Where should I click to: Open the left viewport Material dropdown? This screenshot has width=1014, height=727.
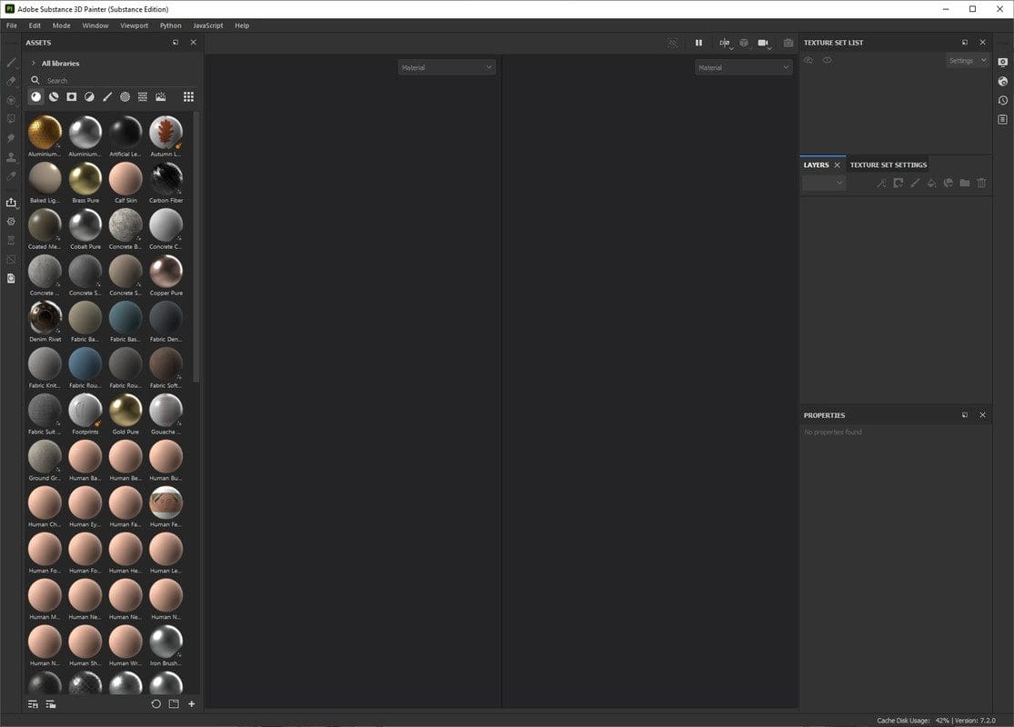[447, 67]
